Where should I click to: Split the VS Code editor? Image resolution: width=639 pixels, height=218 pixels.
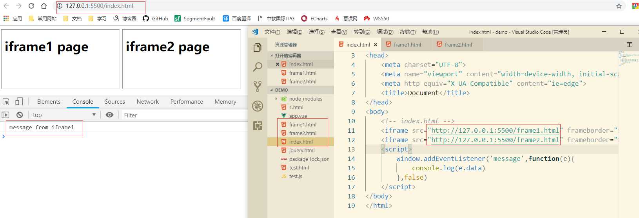coord(630,45)
